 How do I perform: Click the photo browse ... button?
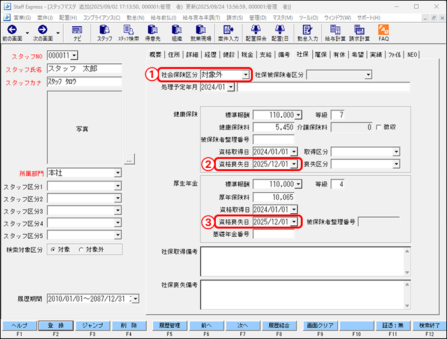coord(130,159)
